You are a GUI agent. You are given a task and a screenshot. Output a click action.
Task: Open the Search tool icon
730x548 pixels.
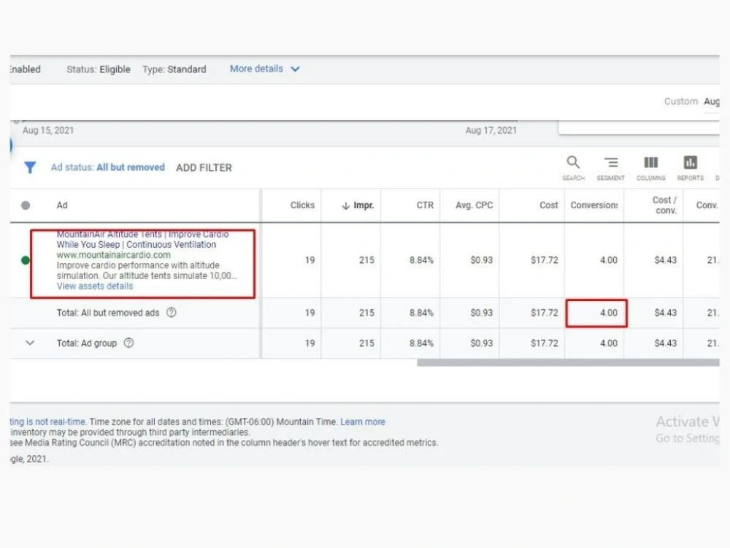[573, 163]
